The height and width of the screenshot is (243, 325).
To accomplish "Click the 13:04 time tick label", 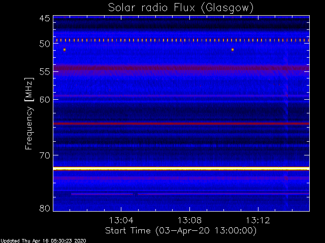I will click(x=121, y=221).
